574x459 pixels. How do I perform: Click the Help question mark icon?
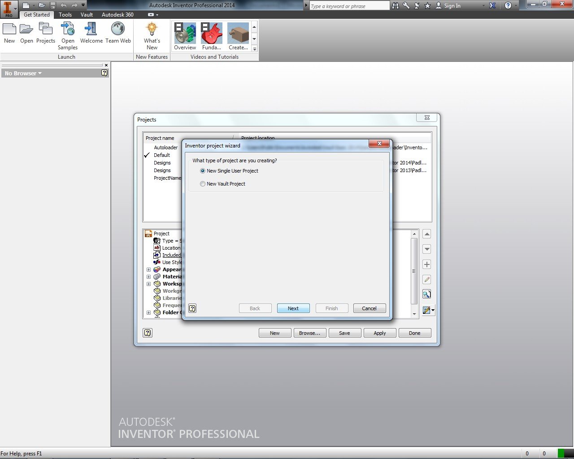(x=508, y=5)
